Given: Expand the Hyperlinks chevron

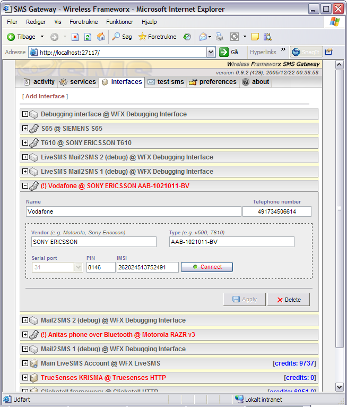Looking at the screenshot, I should [283, 49].
